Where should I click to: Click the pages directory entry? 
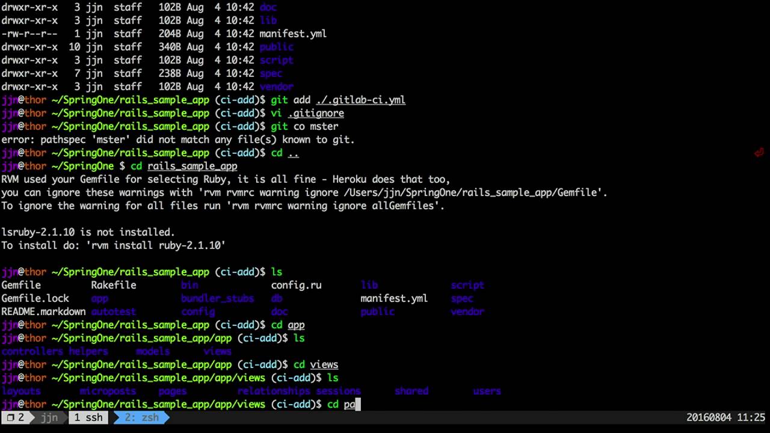click(173, 391)
